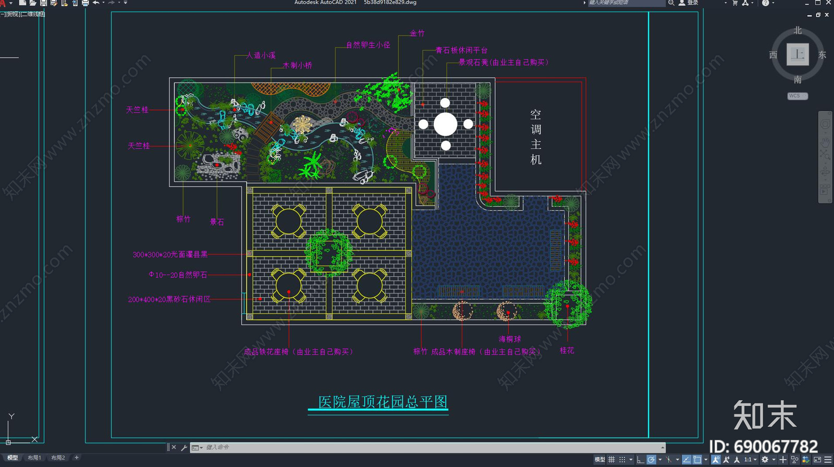Click the ViewCube top face
The width and height of the screenshot is (834, 467).
[x=798, y=54]
